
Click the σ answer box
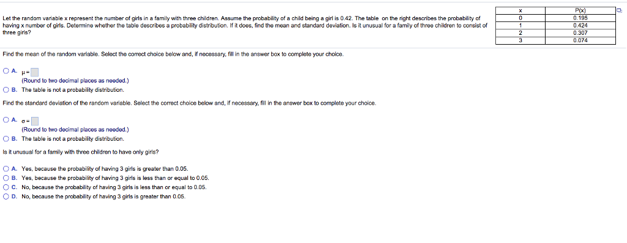(35, 121)
